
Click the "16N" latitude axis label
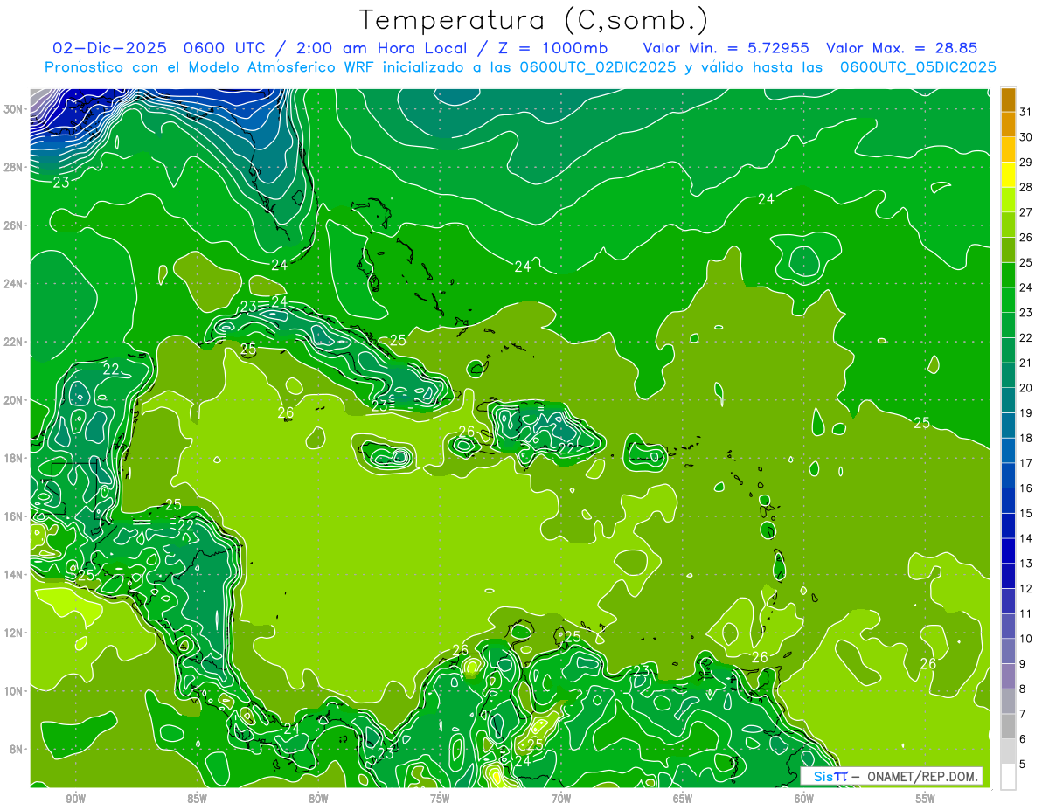click(x=15, y=516)
